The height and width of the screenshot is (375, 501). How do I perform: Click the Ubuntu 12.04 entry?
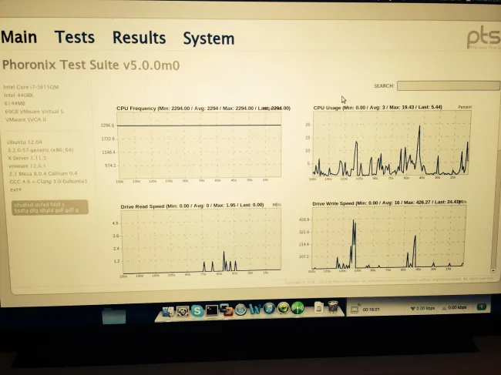[x=25, y=142]
